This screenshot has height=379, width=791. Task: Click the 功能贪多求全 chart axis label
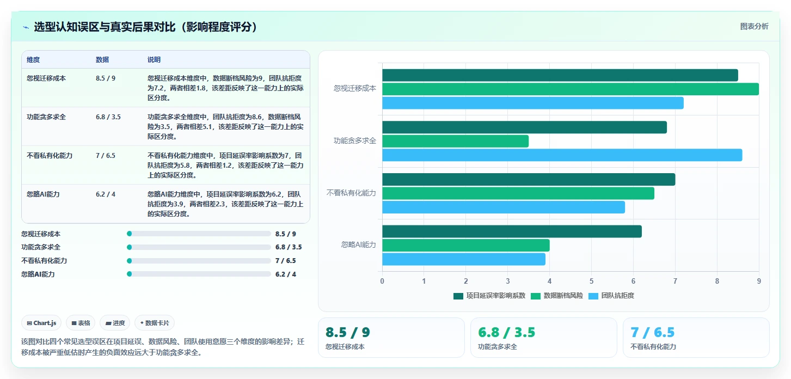(x=355, y=140)
